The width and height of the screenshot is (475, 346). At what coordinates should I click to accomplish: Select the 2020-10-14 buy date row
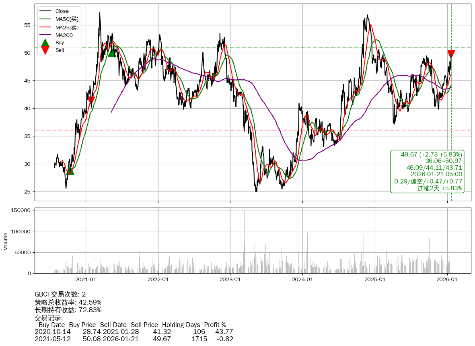pos(52,332)
